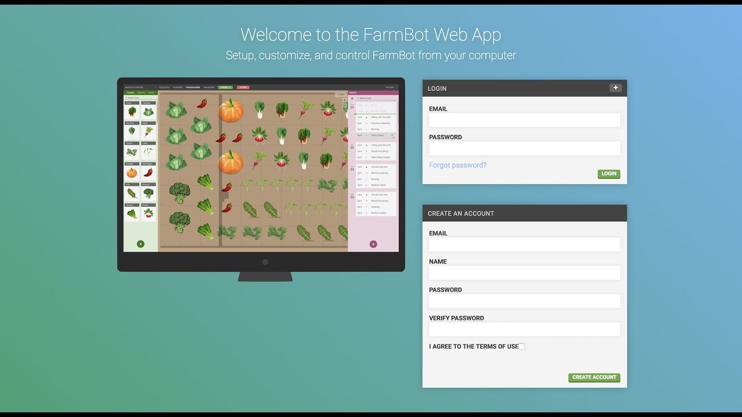The width and height of the screenshot is (742, 417).
Task: Focus the Password field in the Login panel
Action: [x=525, y=148]
